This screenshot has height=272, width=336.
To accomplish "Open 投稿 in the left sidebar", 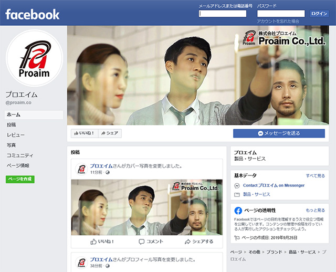I will click(12, 125).
